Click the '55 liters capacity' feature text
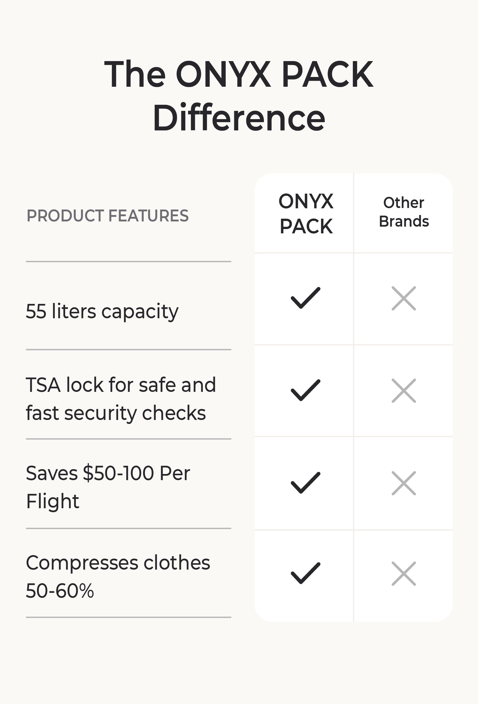This screenshot has height=704, width=478. click(x=102, y=312)
